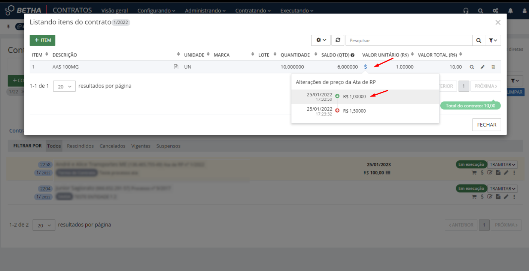This screenshot has height=271, width=529.
Task: Refresh the contract items list
Action: pos(338,40)
